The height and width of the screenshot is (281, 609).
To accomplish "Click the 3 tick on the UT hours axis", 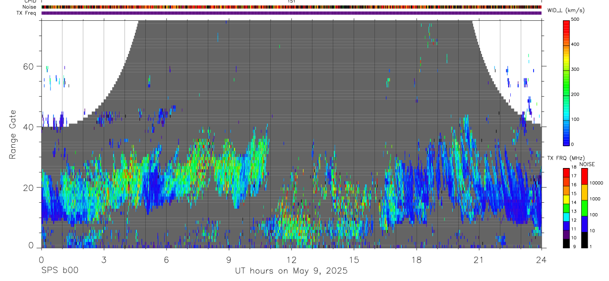I will [104, 259].
